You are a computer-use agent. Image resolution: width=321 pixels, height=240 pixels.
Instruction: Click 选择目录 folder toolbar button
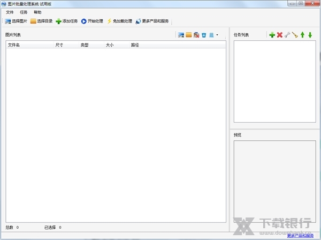pyautogui.click(x=41, y=21)
